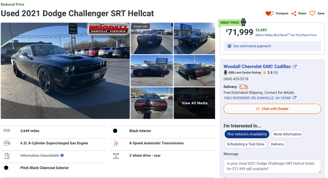Save vehicle with heart icon
328x178 pixels.
(x=312, y=13)
